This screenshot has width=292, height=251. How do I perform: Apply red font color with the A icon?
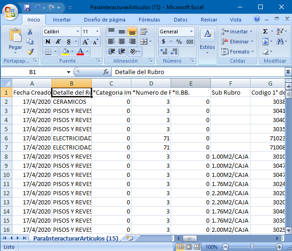[80, 52]
